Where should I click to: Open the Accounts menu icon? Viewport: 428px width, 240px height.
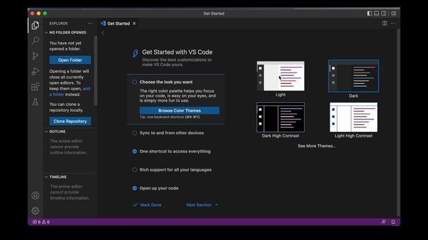tap(35, 195)
